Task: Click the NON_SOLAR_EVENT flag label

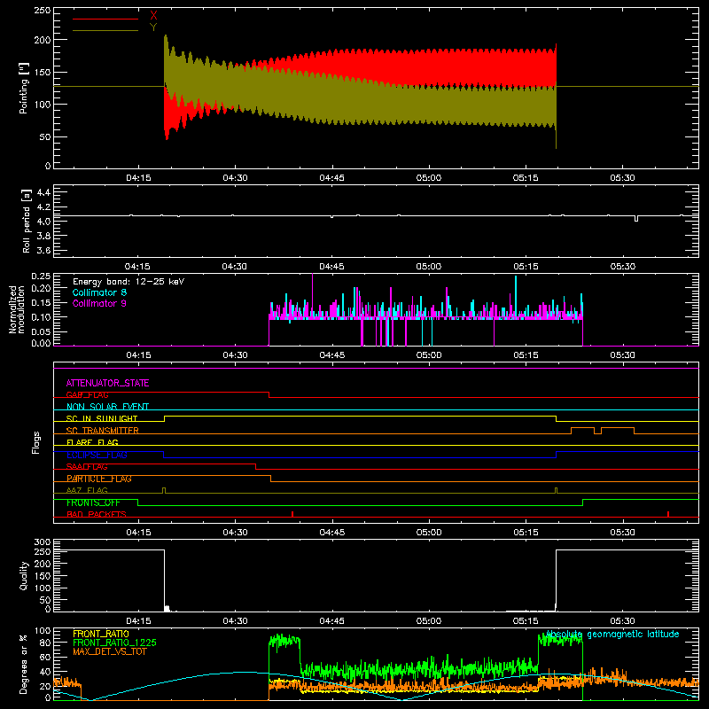Action: (107, 407)
